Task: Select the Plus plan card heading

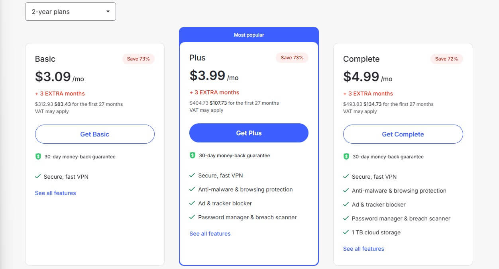Action: (x=197, y=58)
